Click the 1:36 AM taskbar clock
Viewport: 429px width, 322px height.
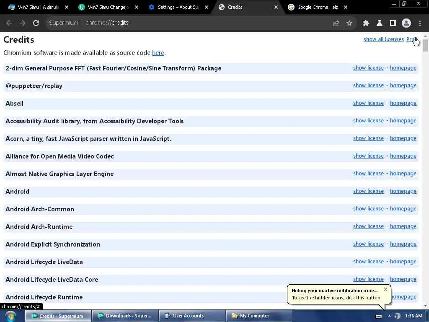click(413, 316)
